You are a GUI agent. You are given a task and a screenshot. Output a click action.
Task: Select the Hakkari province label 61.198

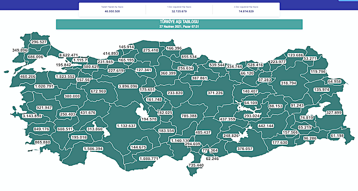337,136
